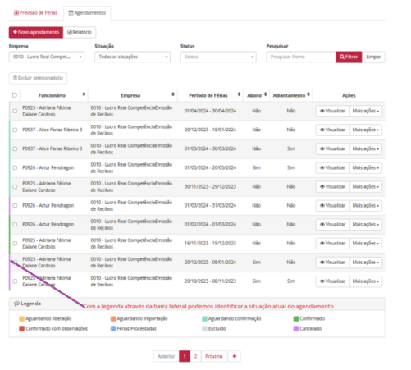Sort by Abono column arrows icon

(x=265, y=94)
